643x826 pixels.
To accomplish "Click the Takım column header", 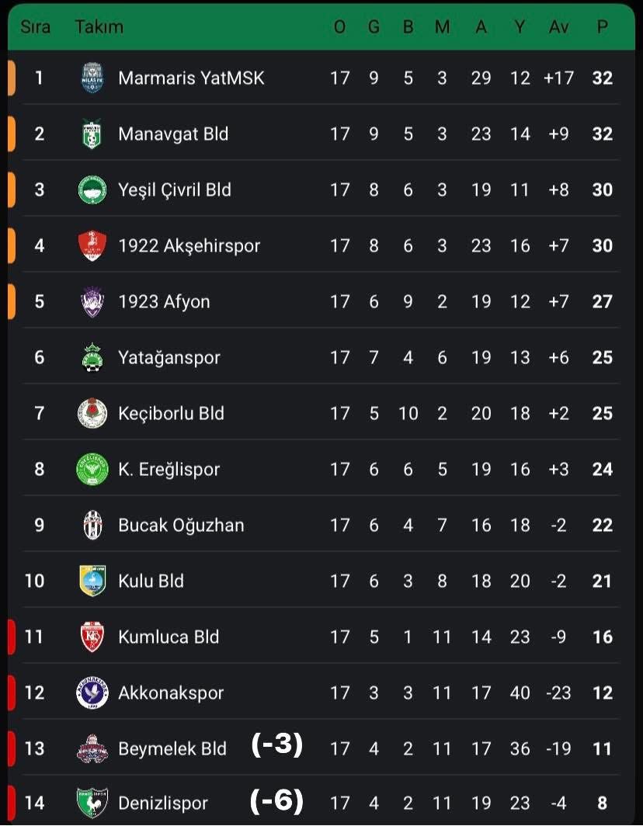I will [99, 26].
